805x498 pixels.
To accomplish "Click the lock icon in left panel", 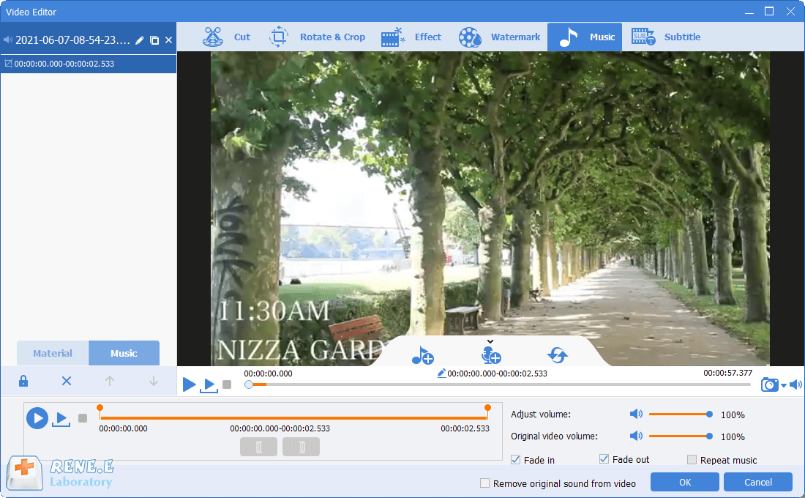I will click(23, 381).
